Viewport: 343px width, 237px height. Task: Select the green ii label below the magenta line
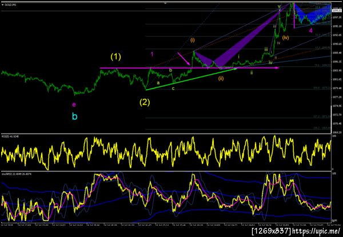(x=252, y=73)
